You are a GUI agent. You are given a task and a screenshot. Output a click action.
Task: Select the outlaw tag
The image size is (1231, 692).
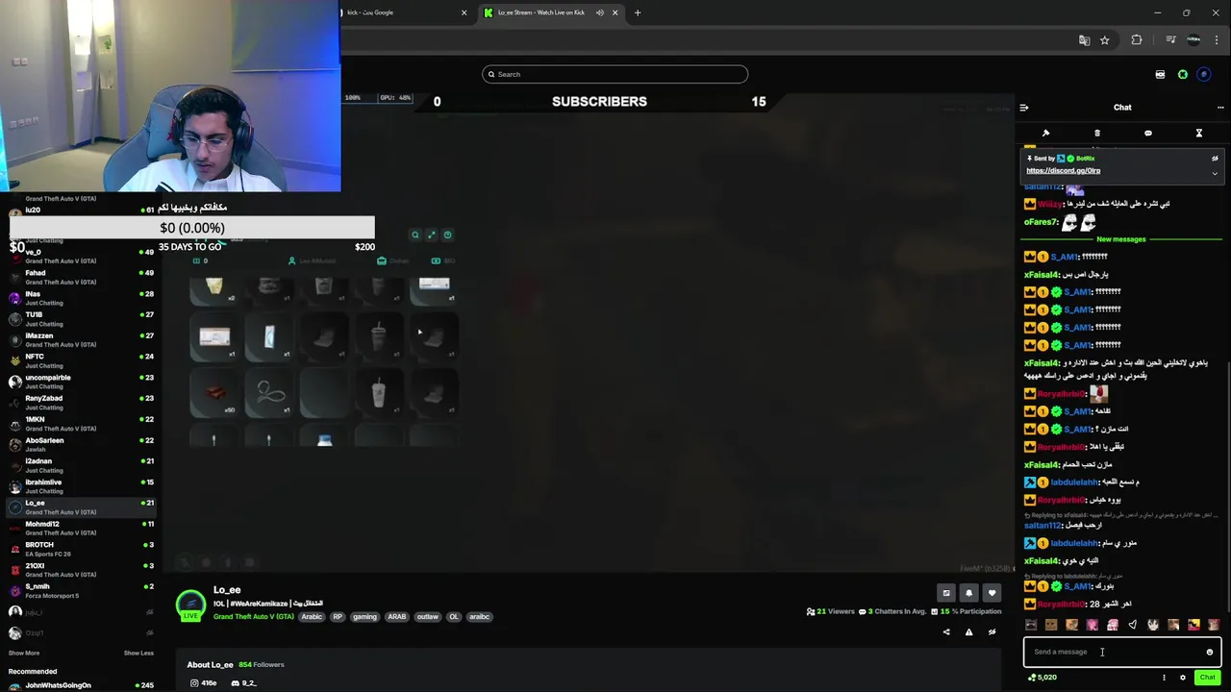click(428, 617)
